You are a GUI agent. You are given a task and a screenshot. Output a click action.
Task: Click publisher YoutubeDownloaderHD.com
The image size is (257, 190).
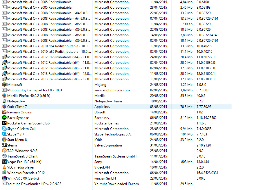click(x=116, y=184)
